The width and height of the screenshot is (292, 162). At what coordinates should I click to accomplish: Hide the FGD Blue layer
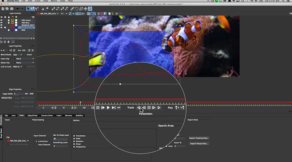[2, 23]
